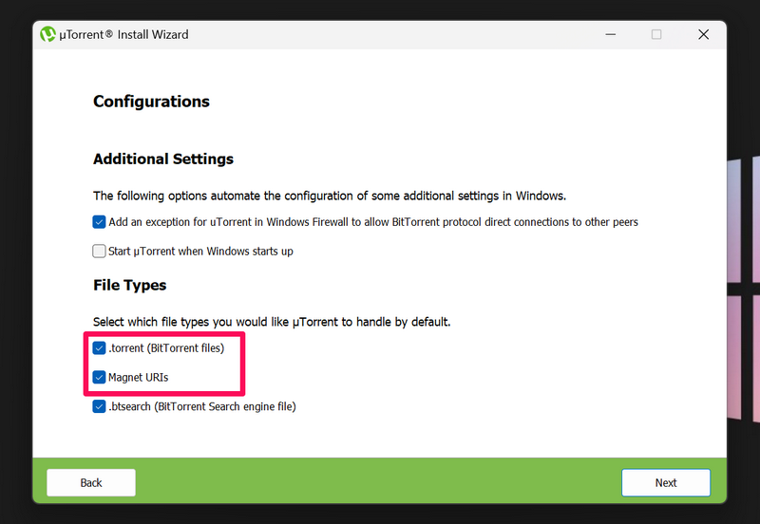
Task: Close the µTorrent Install Wizard window
Action: (703, 34)
